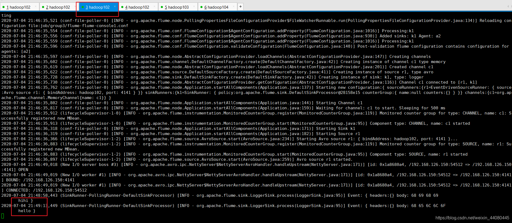
Task: Close the 6 hadoop104 tab
Action: pos(233,6)
